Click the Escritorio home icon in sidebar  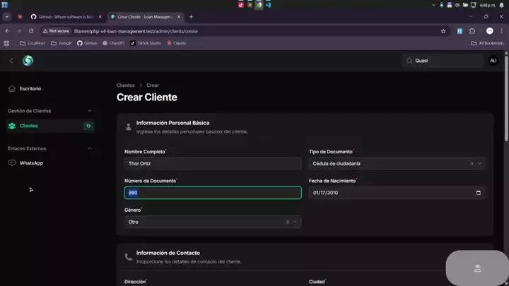coord(11,88)
